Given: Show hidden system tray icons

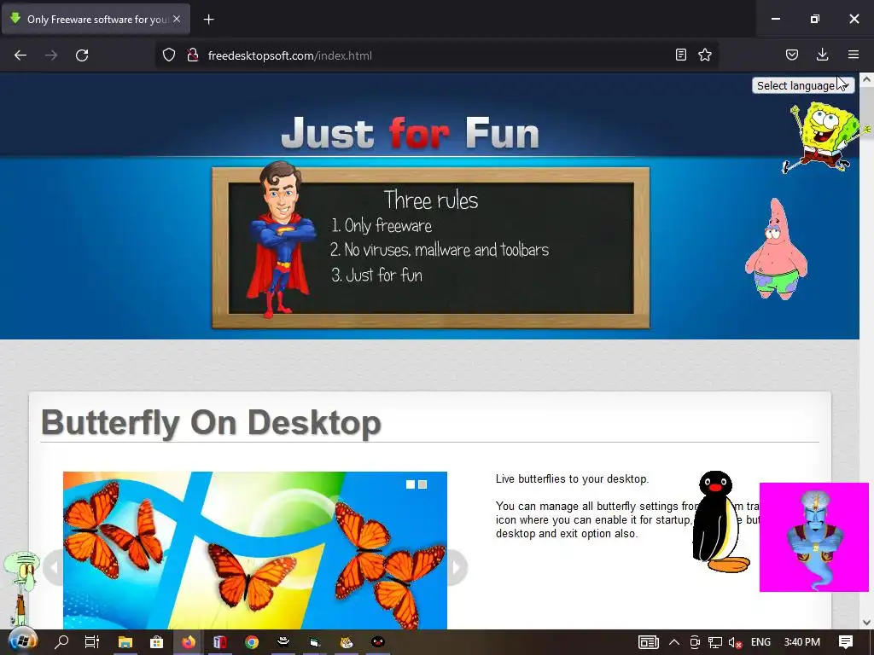Looking at the screenshot, I should tap(674, 642).
